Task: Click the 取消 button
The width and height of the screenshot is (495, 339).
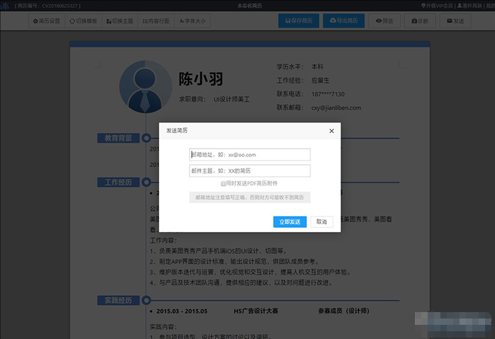Action: click(321, 222)
